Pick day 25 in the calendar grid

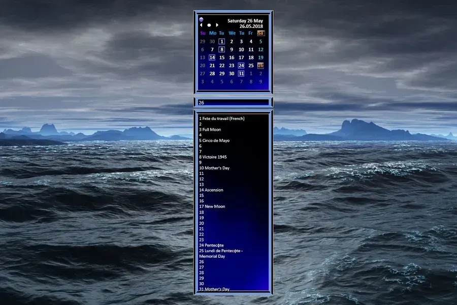(x=251, y=66)
